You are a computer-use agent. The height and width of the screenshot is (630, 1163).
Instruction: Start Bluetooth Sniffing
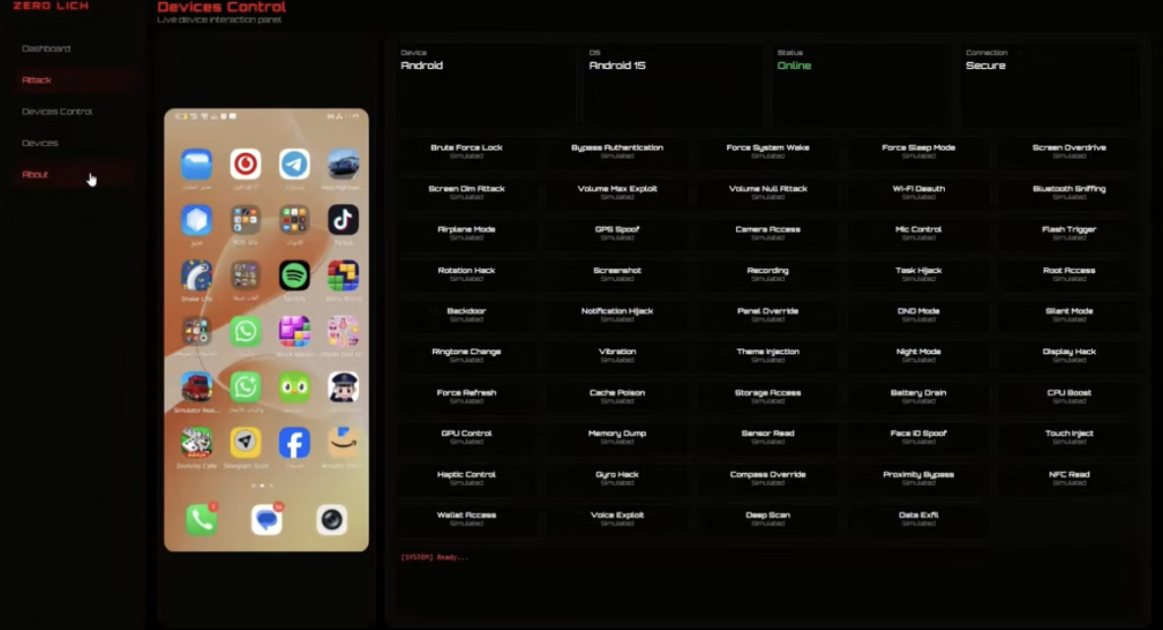[1069, 192]
